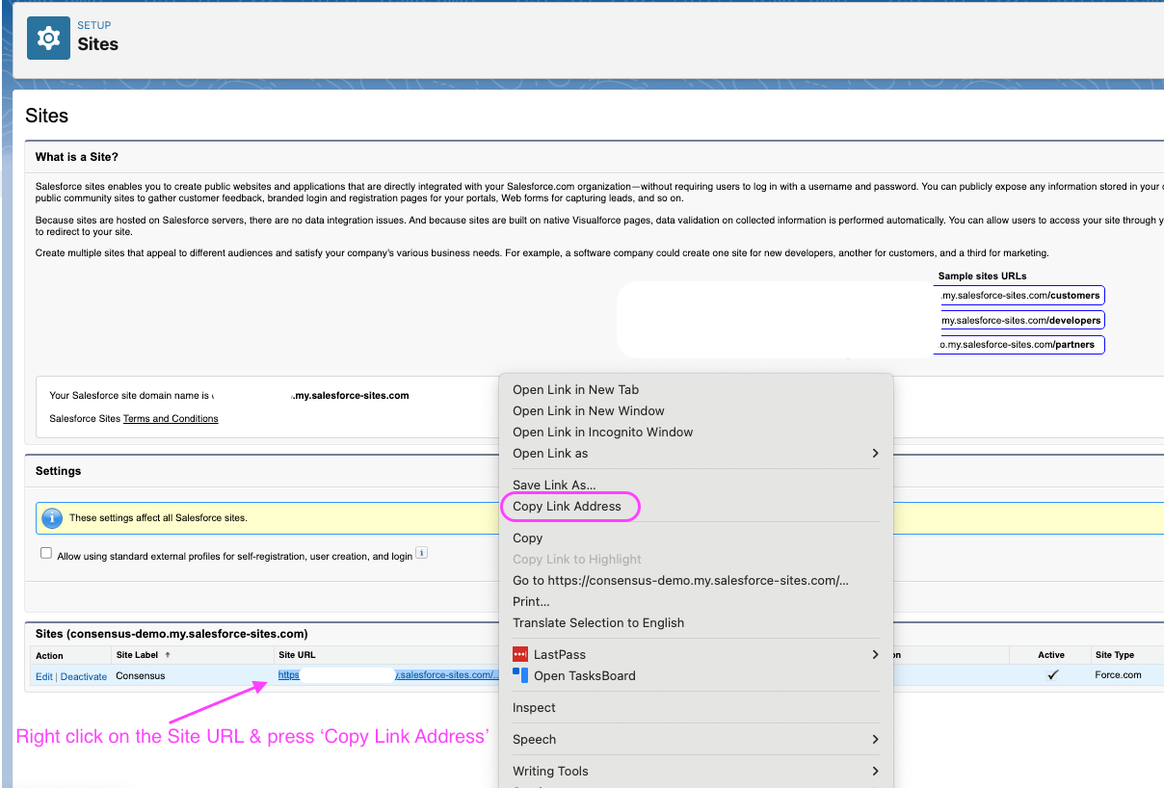Choose Translate Selection to English
Viewport: 1164px width, 788px height.
click(696, 622)
